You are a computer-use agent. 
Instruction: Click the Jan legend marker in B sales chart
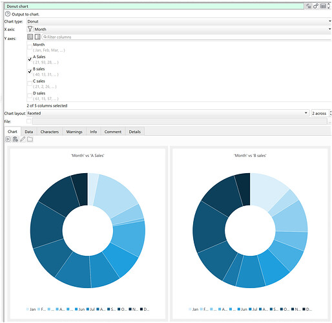[190, 309]
